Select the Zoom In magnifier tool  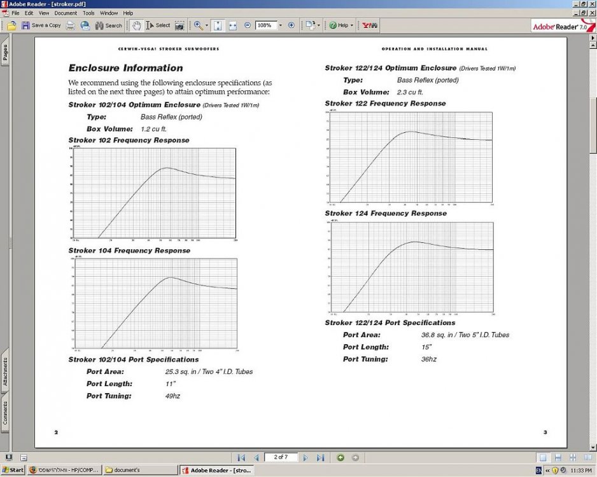click(198, 25)
